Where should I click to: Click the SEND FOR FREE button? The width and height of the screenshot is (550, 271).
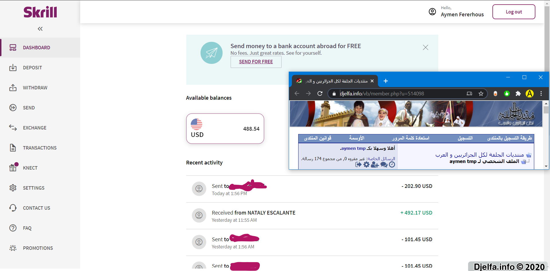click(256, 62)
